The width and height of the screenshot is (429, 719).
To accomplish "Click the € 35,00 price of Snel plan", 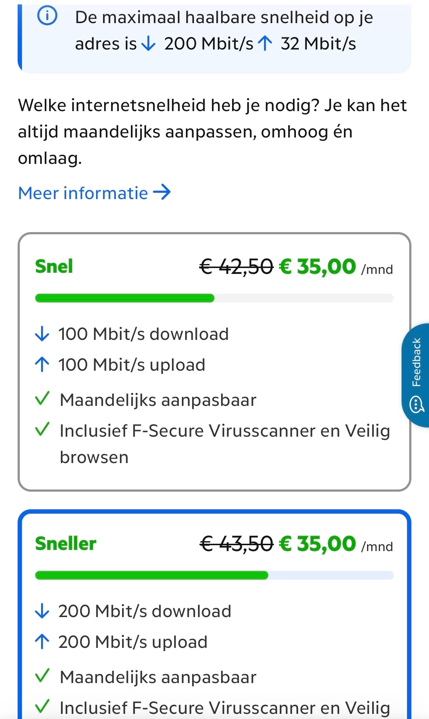I will pos(317,267).
